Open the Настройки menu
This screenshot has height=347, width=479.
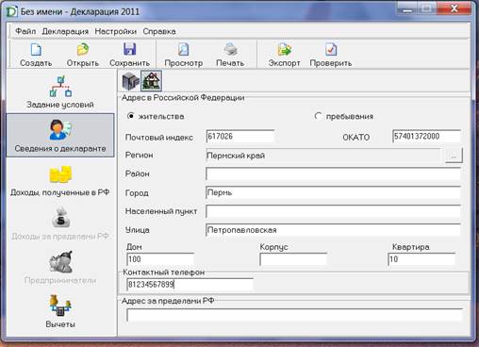coord(116,31)
